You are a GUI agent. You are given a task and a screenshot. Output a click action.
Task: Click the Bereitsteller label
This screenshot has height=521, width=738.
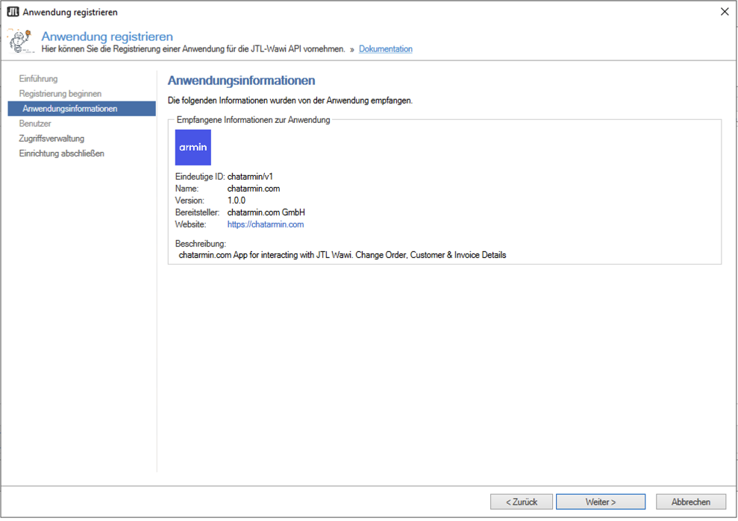pyautogui.click(x=197, y=212)
